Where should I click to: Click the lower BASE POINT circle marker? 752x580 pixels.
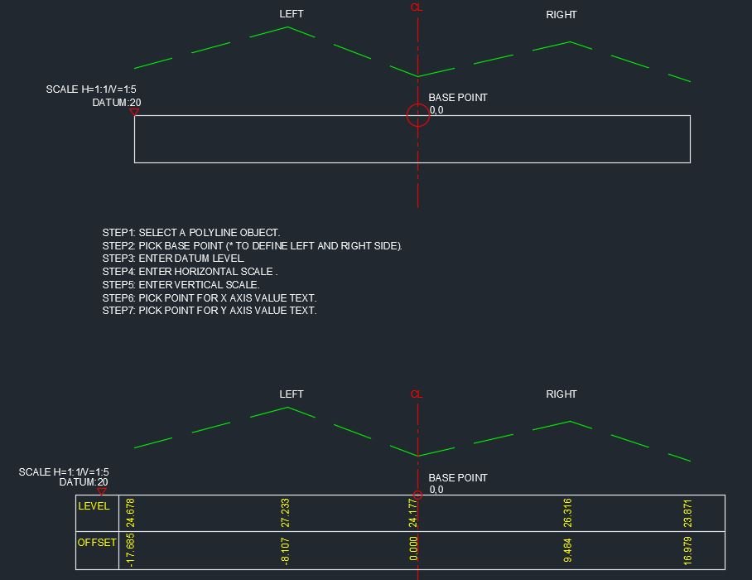point(417,495)
